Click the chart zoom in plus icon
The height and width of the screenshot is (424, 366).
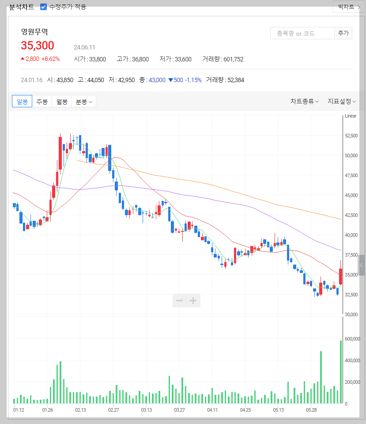(193, 300)
